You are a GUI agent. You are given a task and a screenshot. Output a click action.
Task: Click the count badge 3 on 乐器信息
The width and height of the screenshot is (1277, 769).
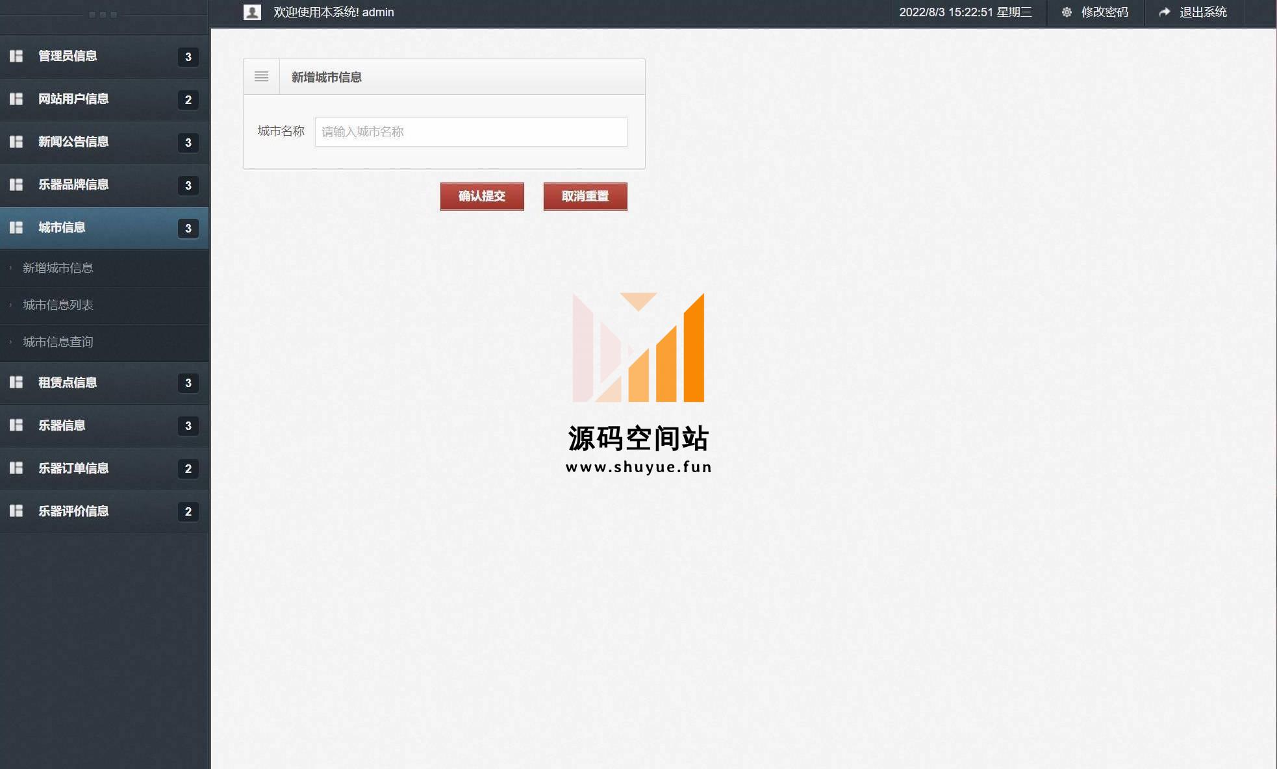coord(188,426)
